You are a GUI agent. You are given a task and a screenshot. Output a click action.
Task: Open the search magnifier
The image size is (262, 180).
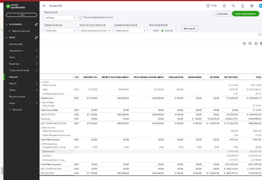point(233,6)
